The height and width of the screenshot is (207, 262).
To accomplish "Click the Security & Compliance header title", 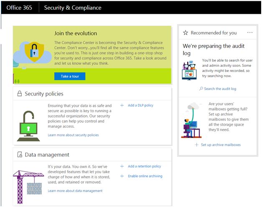I will 73,8.
